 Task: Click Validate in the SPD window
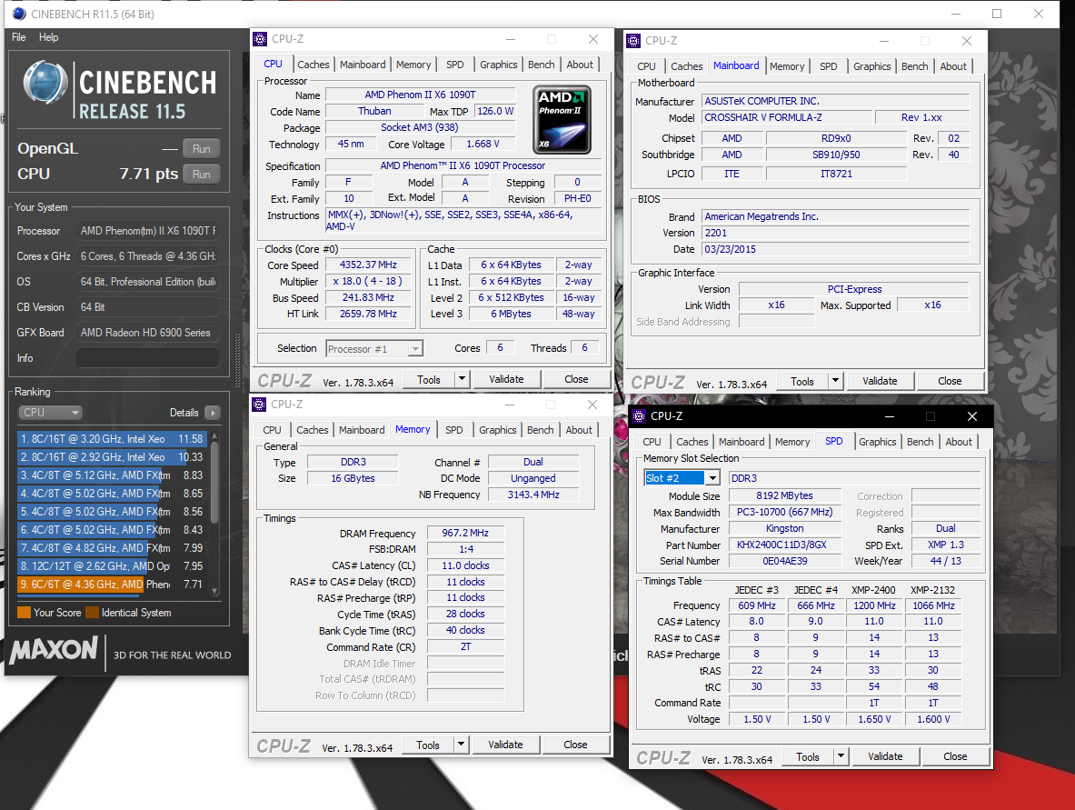tap(885, 756)
